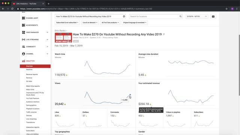Click the browser address bar URL

86,9
